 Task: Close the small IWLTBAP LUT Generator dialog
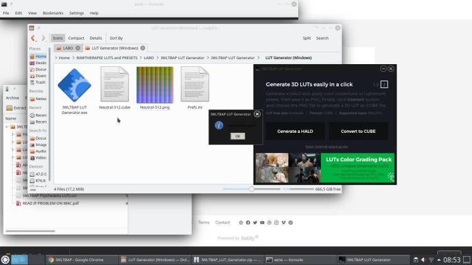click(257, 114)
